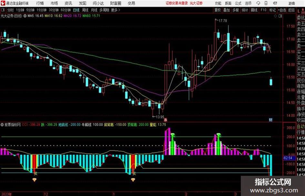Switch to the 1分钟 period tab
The height and width of the screenshot is (196, 305).
pyautogui.click(x=20, y=10)
